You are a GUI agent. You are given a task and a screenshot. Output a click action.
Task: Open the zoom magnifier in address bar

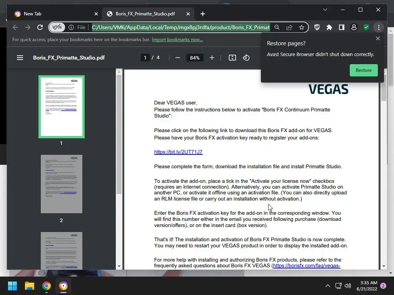tap(277, 27)
